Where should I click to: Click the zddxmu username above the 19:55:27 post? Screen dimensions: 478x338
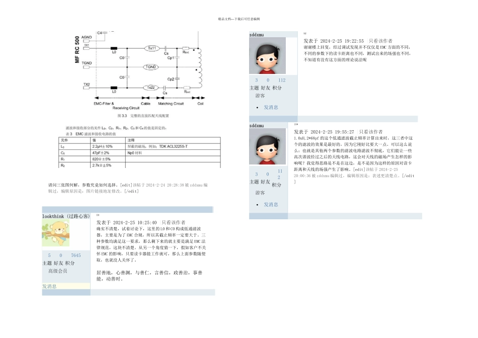click(257, 126)
